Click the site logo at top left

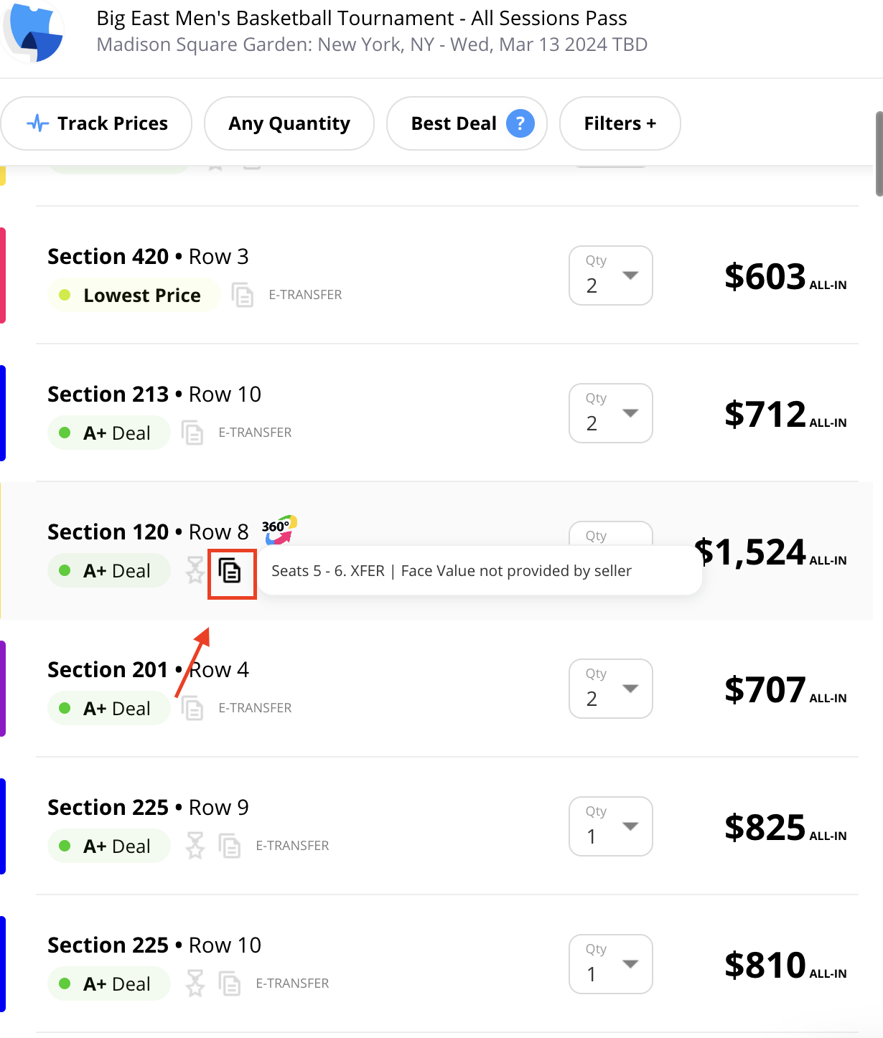[x=33, y=33]
